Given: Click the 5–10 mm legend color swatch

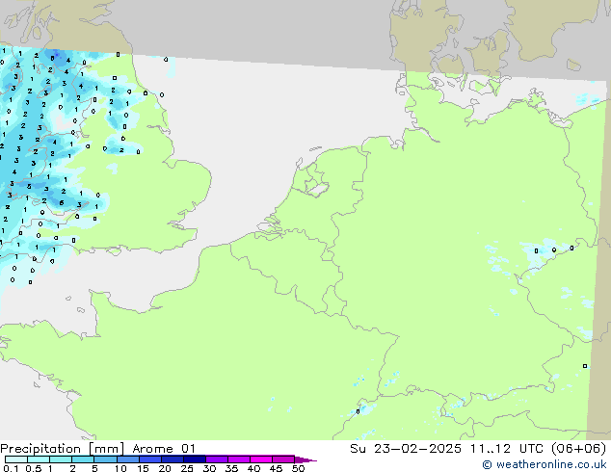Looking at the screenshot, I should point(105,459).
